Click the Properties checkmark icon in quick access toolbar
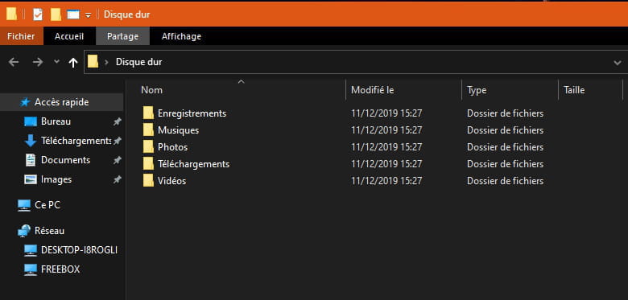The width and height of the screenshot is (628, 300). click(38, 14)
